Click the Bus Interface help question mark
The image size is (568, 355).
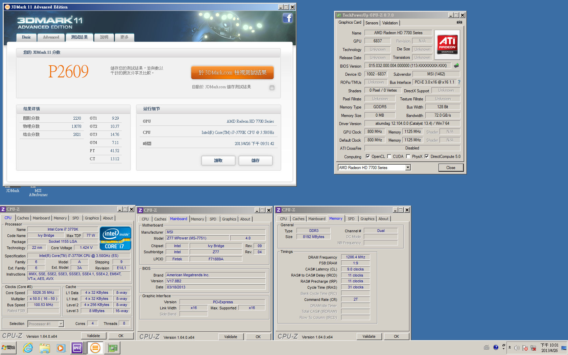pos(459,82)
